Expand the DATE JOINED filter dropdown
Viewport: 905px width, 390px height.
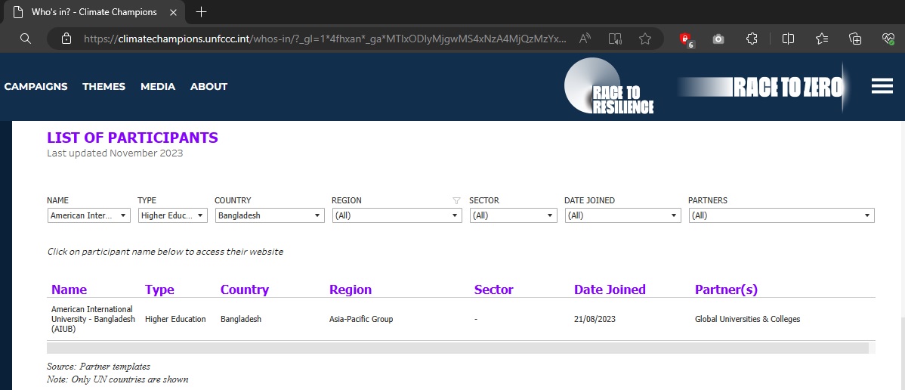point(622,215)
